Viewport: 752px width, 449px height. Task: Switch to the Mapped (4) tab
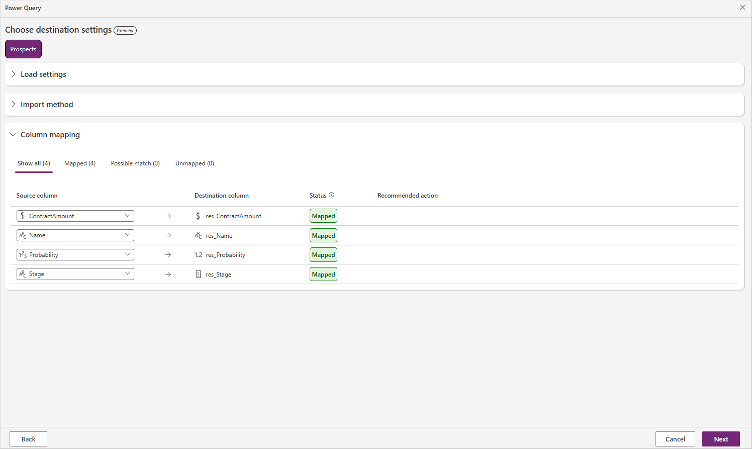(x=80, y=163)
